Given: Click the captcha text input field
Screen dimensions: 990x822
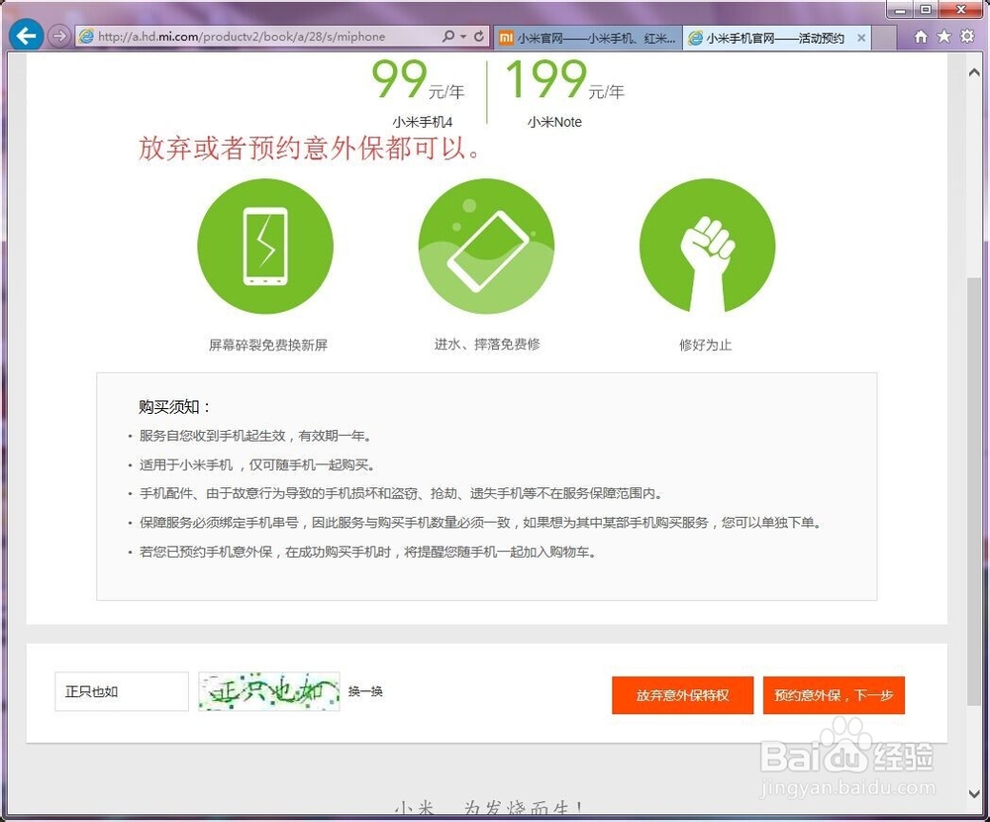Looking at the screenshot, I should coord(122,691).
